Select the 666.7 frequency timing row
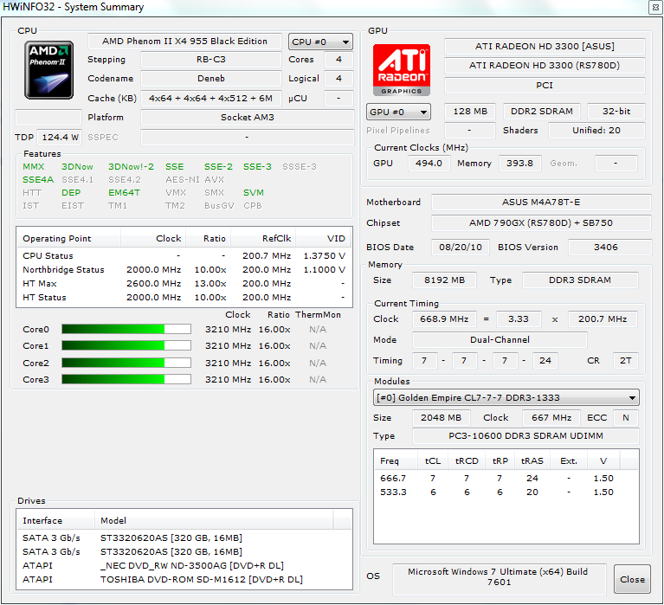The width and height of the screenshot is (664, 605). tap(506, 479)
